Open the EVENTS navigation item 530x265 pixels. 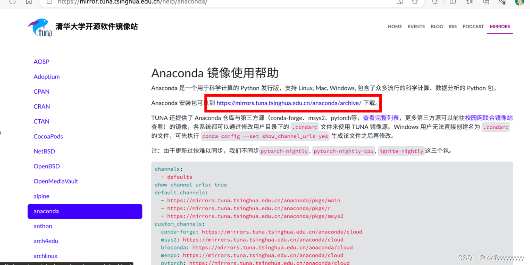coord(416,26)
